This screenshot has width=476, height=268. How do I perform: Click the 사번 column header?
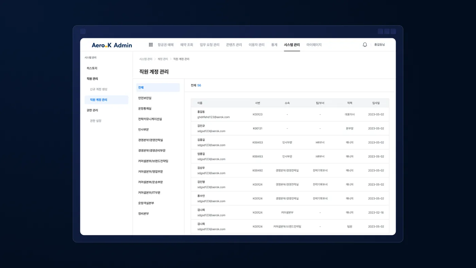(258, 103)
